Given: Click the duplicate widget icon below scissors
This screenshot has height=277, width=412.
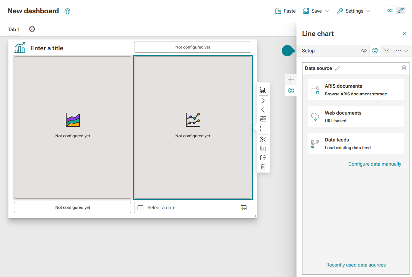Looking at the screenshot, I should (x=263, y=148).
